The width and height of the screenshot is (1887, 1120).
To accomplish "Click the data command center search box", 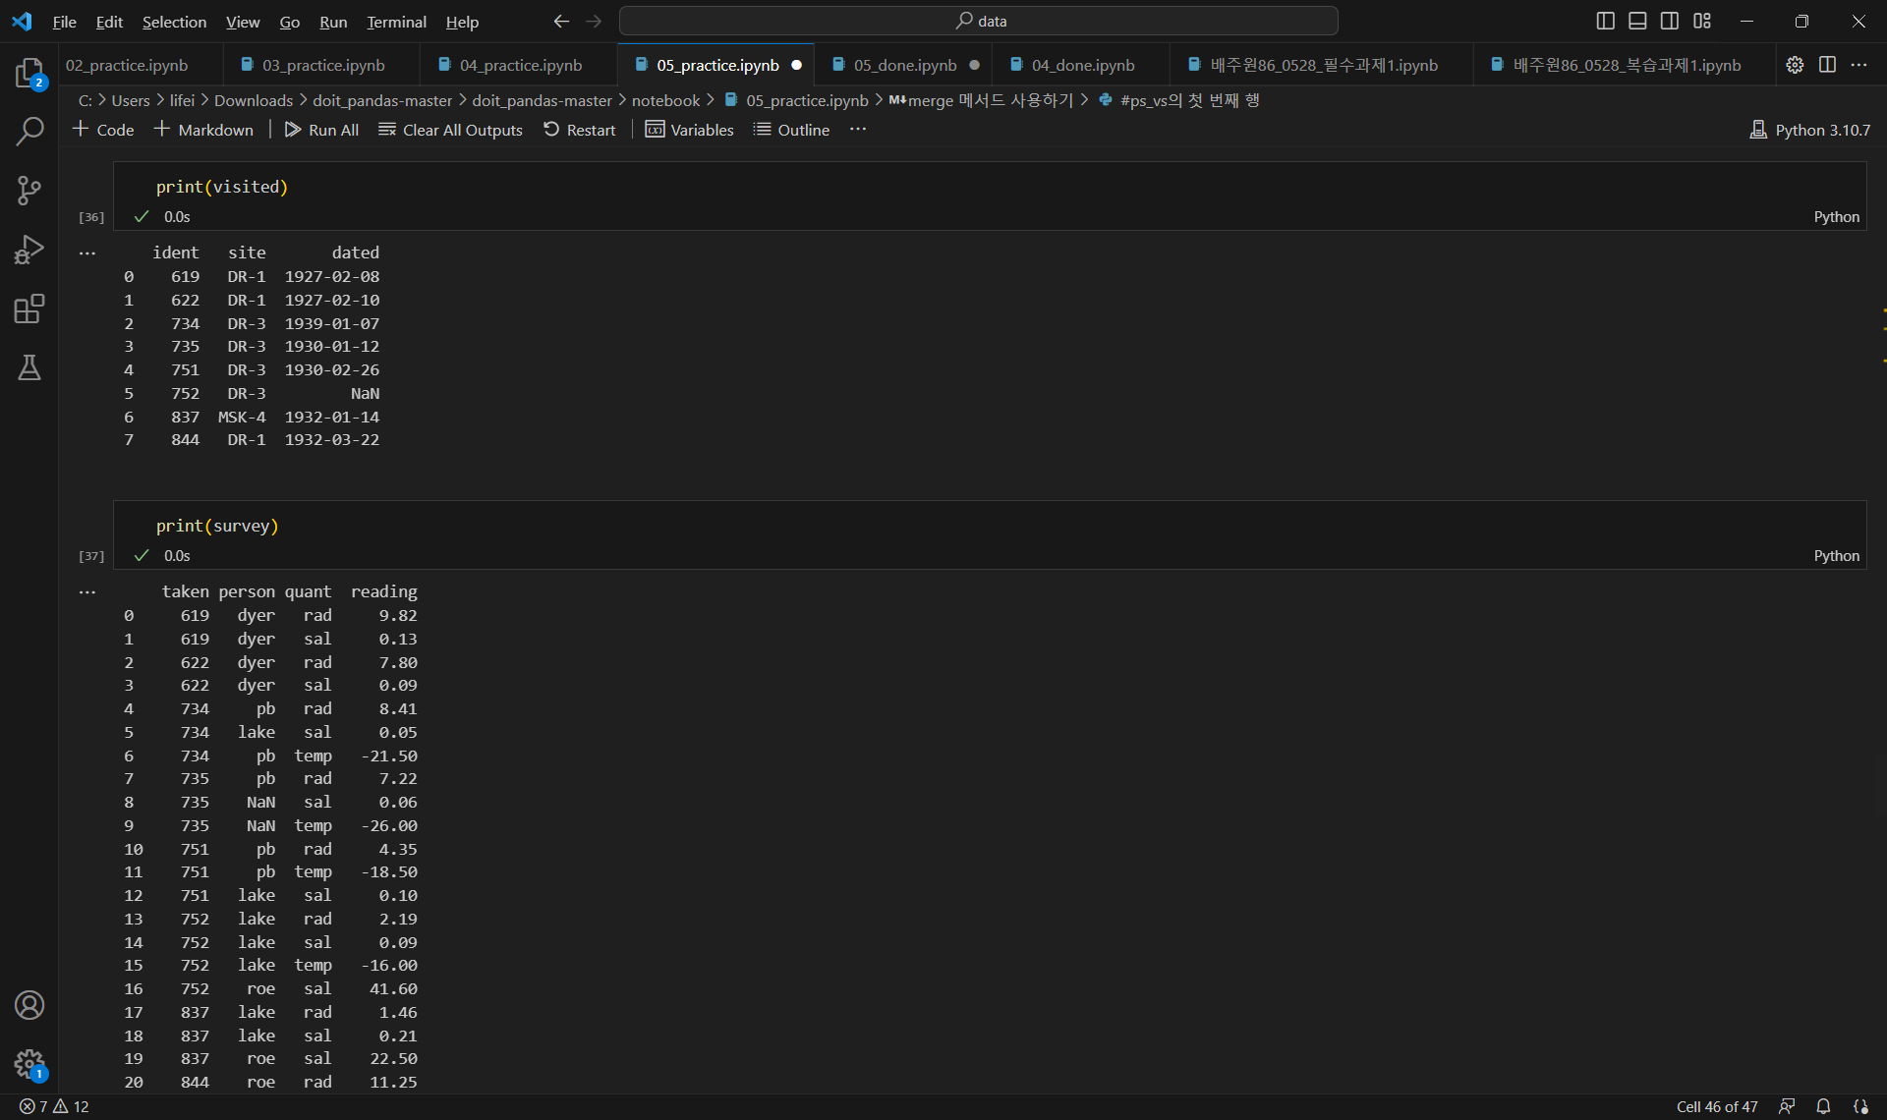I will pyautogui.click(x=979, y=21).
